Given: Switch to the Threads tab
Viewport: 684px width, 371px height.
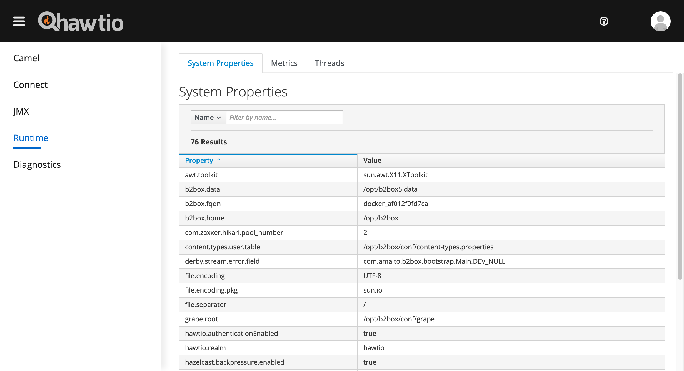Looking at the screenshot, I should 329,63.
